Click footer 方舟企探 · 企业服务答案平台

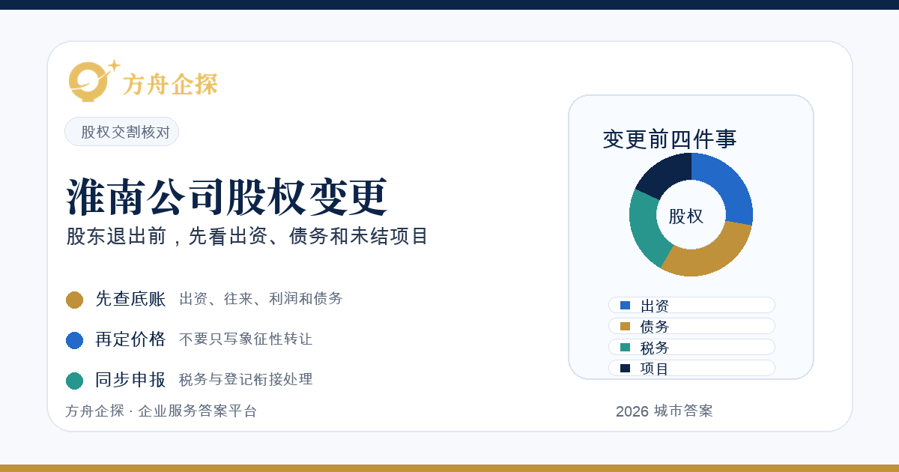click(x=161, y=411)
